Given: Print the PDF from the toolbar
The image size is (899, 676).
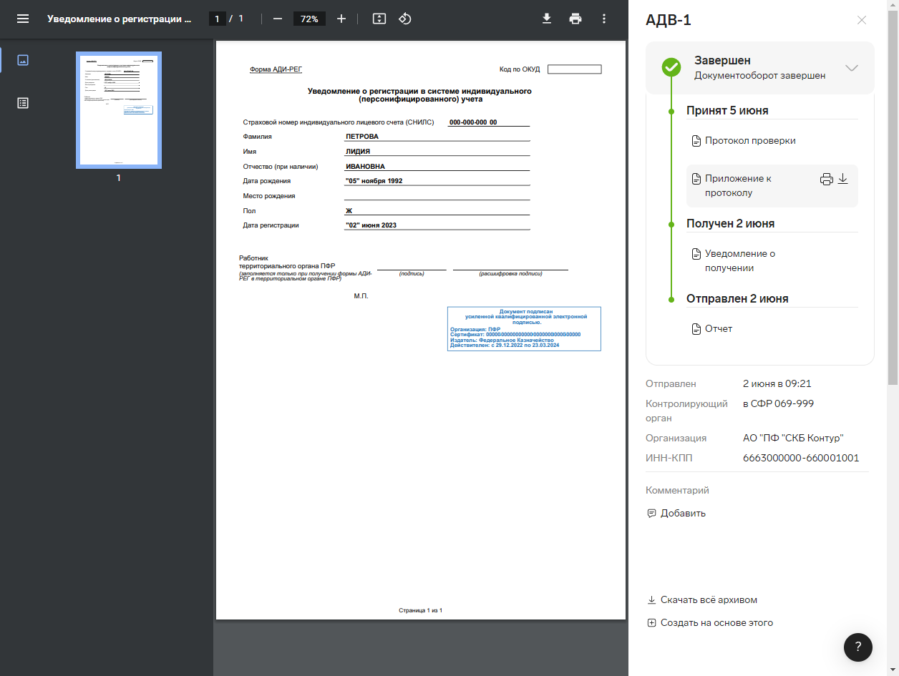Looking at the screenshot, I should 575,19.
